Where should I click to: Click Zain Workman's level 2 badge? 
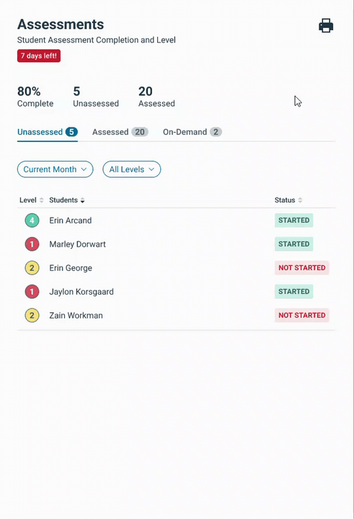32,316
